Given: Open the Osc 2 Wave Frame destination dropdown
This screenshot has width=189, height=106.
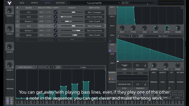Looking at the screenshot, I should coord(94,31).
